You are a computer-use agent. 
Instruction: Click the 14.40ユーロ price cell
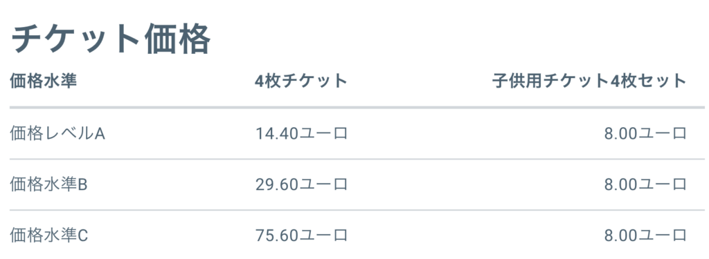pyautogui.click(x=301, y=133)
